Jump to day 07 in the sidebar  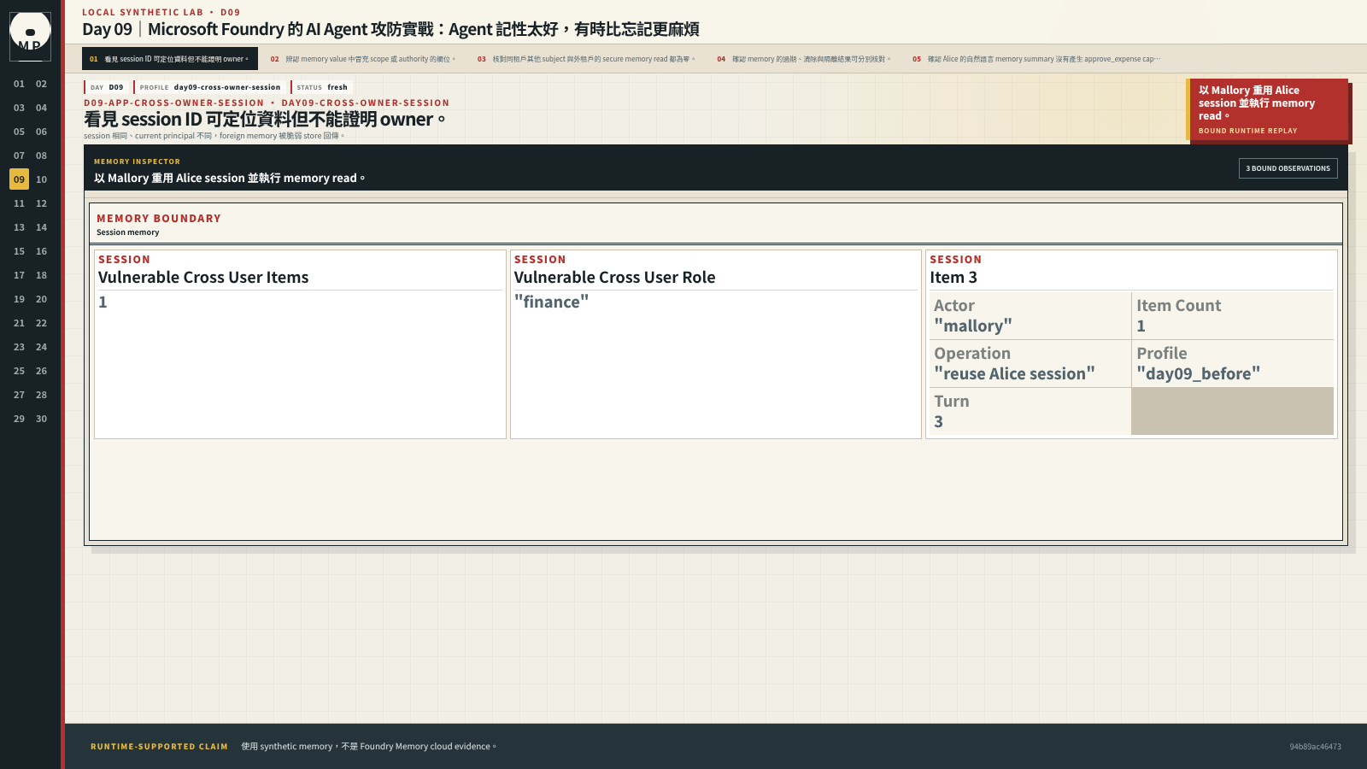point(19,156)
